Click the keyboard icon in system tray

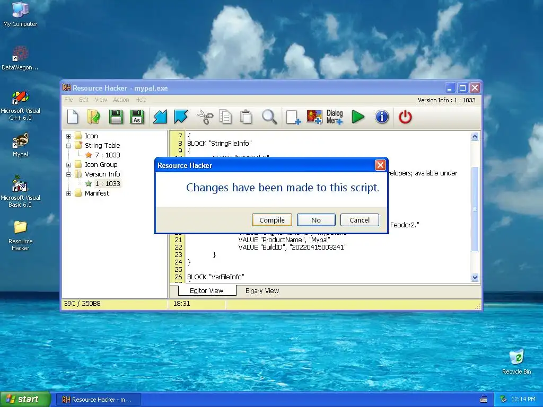pyautogui.click(x=484, y=400)
